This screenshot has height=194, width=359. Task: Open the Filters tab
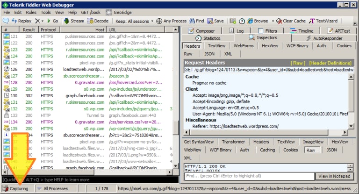point(267,31)
